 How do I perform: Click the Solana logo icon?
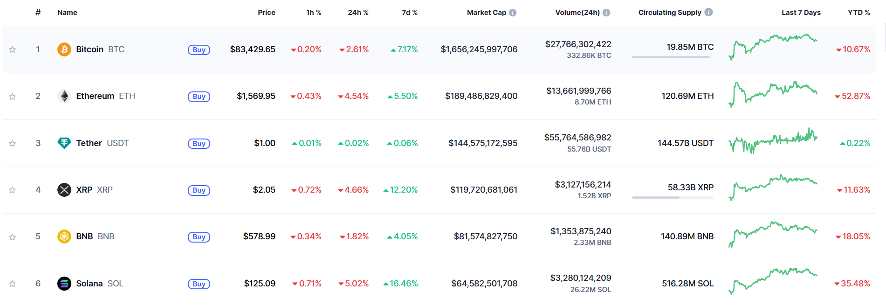(64, 284)
